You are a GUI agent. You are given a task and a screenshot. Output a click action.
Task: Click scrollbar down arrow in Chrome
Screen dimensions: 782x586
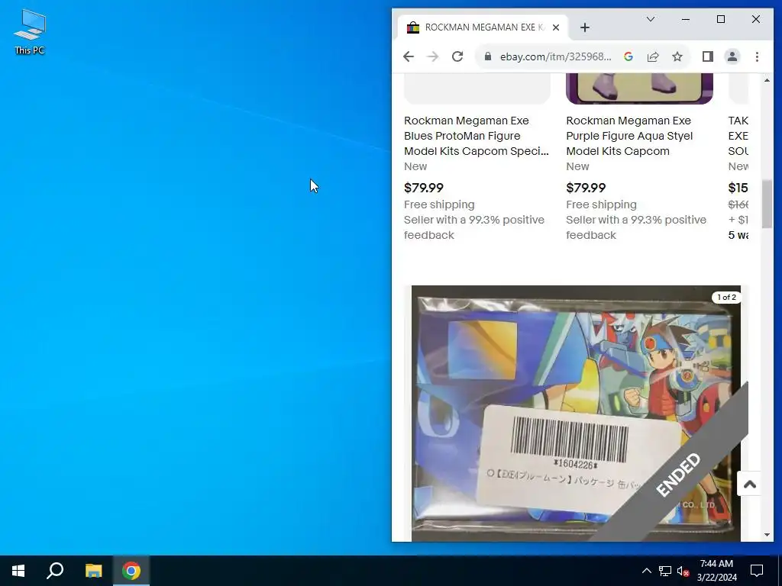pos(767,535)
